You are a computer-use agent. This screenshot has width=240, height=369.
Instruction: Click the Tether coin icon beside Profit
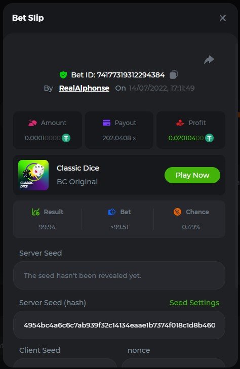[x=209, y=138]
